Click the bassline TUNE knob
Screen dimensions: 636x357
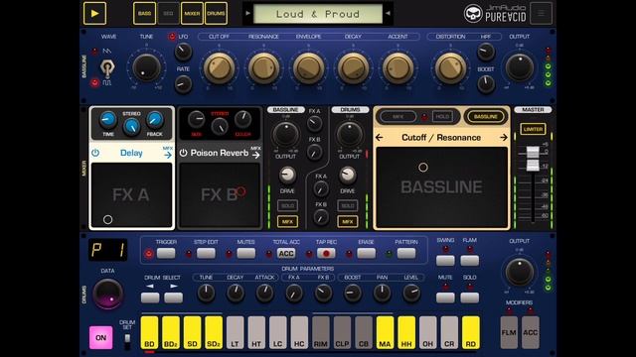pos(146,67)
